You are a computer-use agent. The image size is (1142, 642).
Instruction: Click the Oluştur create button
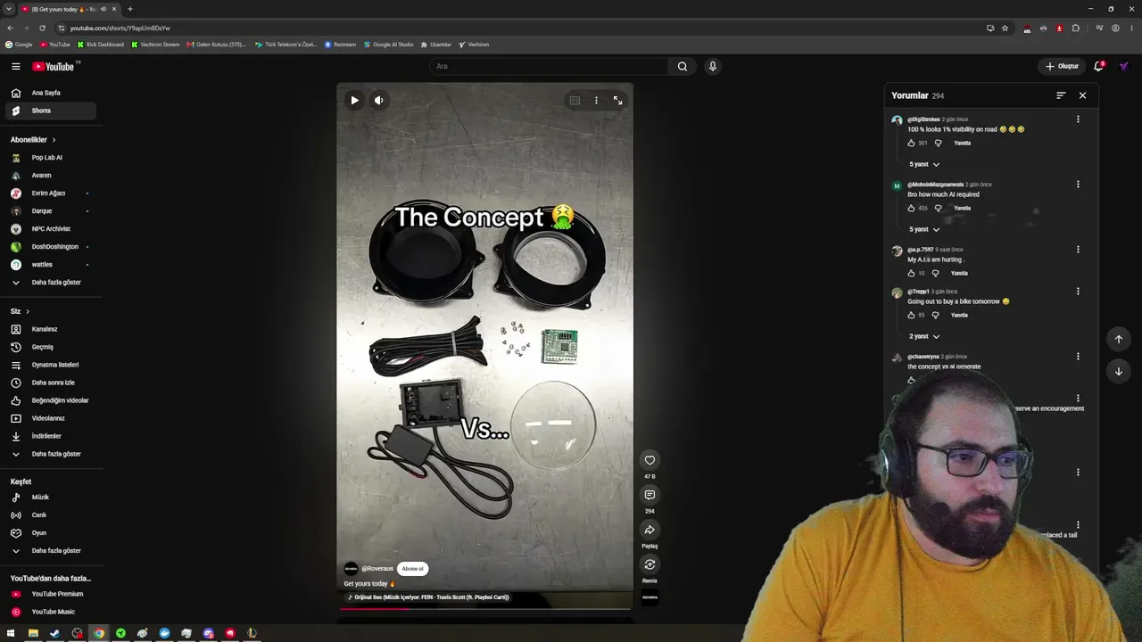tap(1062, 66)
